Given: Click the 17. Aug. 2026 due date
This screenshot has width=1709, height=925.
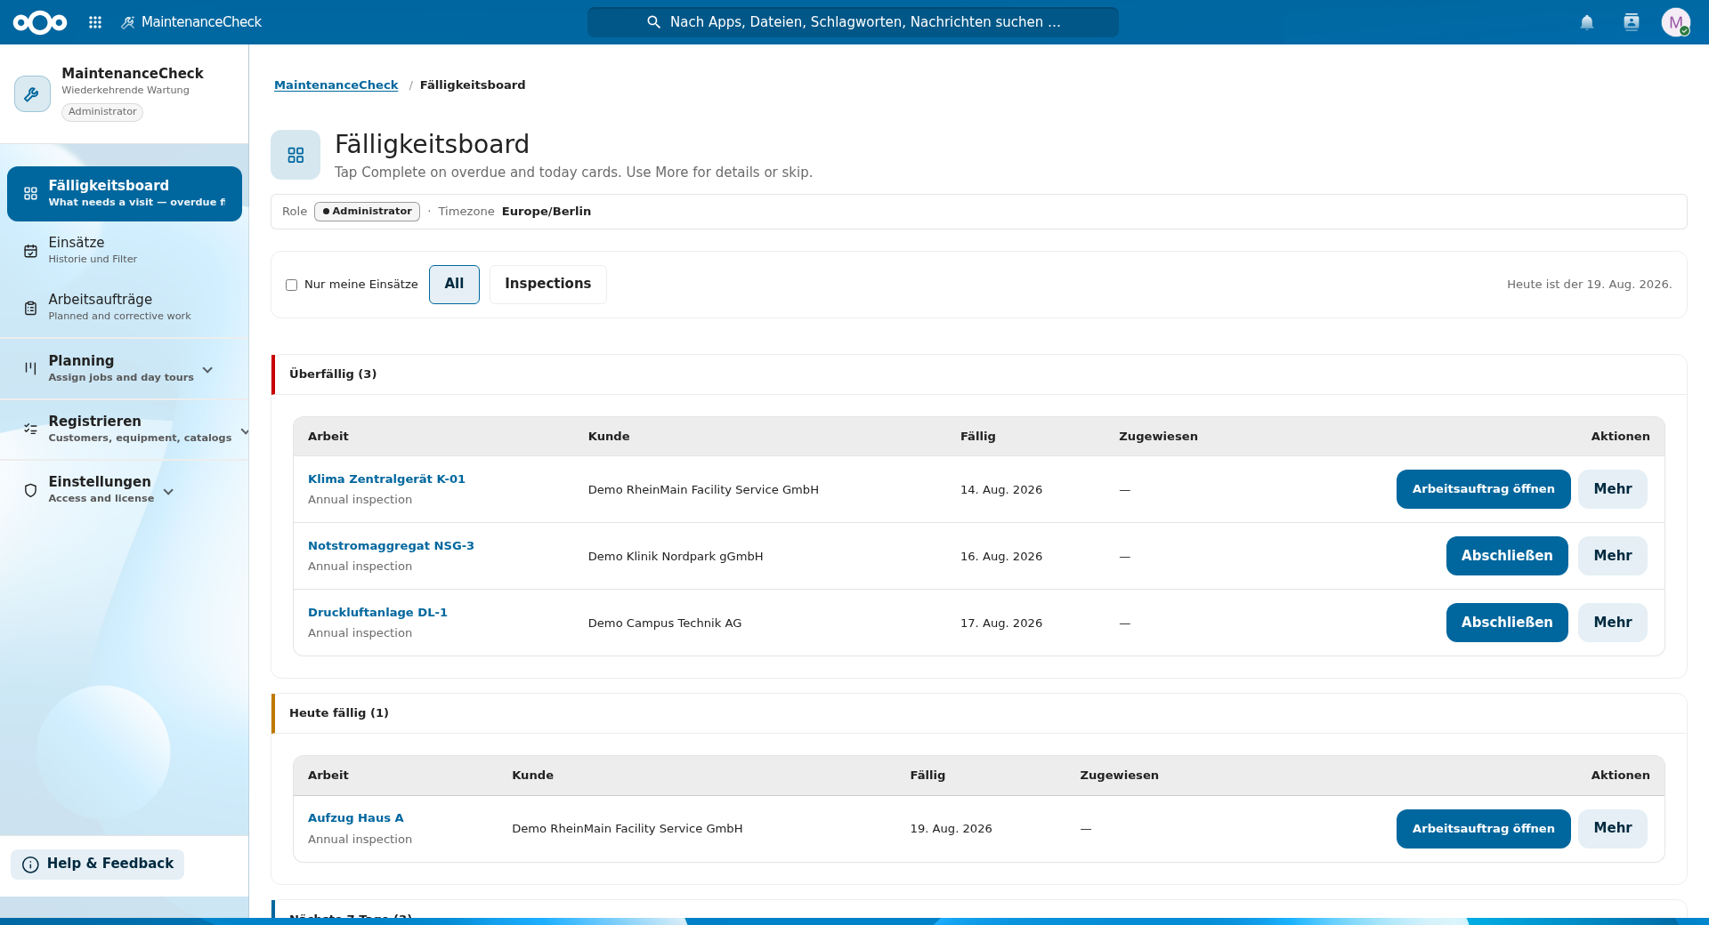Looking at the screenshot, I should [x=1001, y=623].
